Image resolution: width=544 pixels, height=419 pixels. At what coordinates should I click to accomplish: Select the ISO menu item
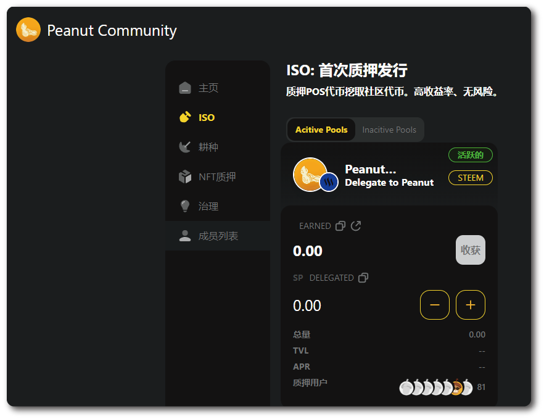pyautogui.click(x=218, y=117)
